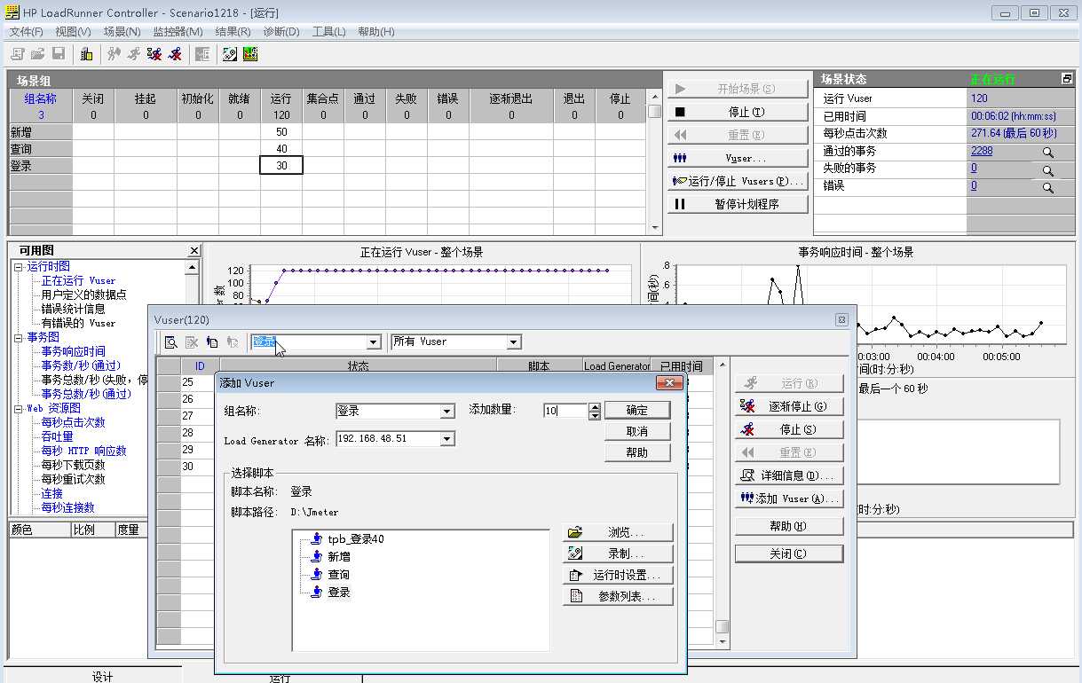Open the 文件(F) menu
1082x683 pixels.
click(26, 32)
